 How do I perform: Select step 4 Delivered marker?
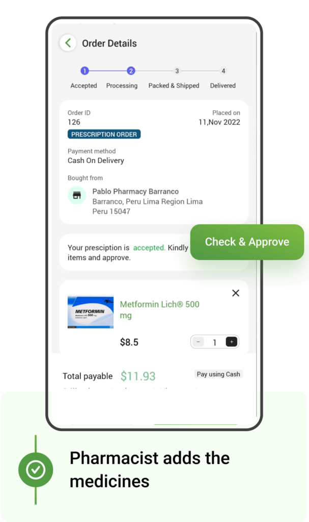223,71
